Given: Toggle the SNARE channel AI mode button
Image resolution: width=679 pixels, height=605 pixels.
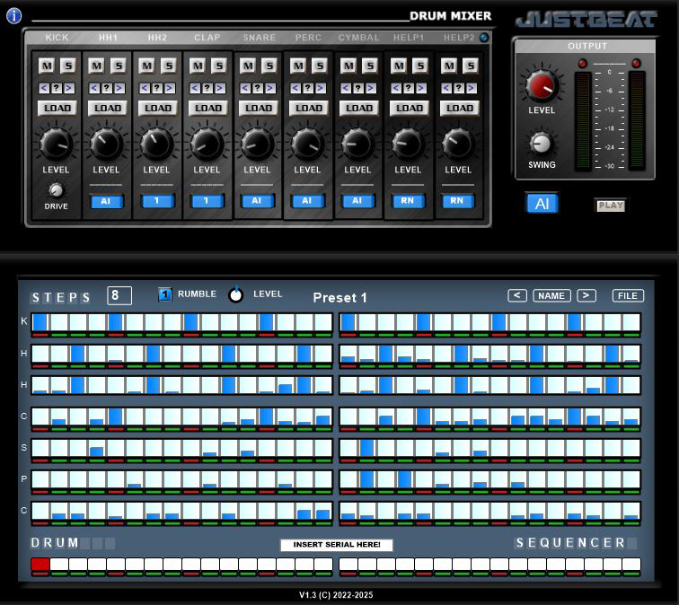Looking at the screenshot, I should coord(257,201).
